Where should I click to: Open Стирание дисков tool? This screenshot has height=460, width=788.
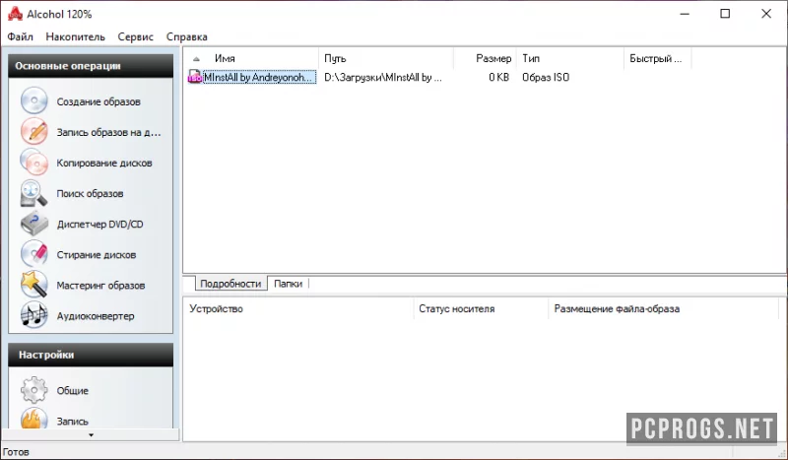[x=97, y=255]
